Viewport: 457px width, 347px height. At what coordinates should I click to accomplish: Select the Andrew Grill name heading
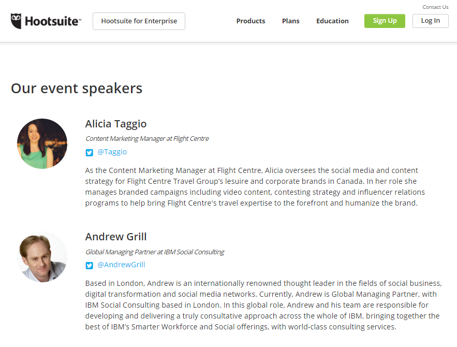tap(116, 237)
